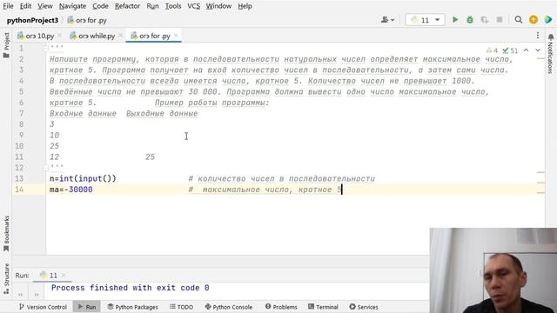This screenshot has height=313, width=557.
Task: Open the Terminal tool window
Action: coord(323,307)
